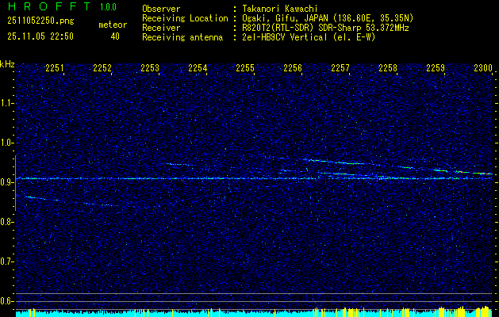Click the meteor count value 40
Viewport: 499px width, 317px height.
[x=115, y=36]
